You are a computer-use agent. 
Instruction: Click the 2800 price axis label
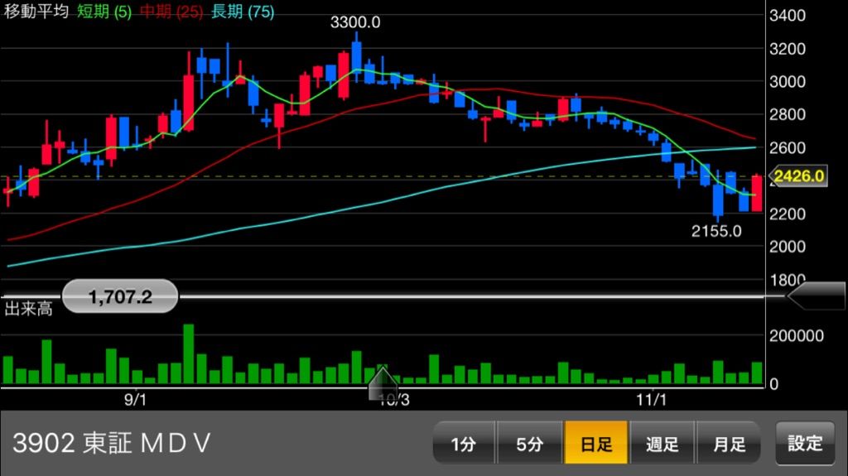pyautogui.click(x=788, y=115)
